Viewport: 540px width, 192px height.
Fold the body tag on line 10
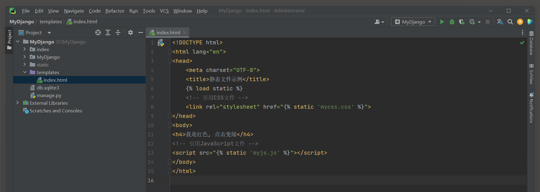click(x=170, y=125)
